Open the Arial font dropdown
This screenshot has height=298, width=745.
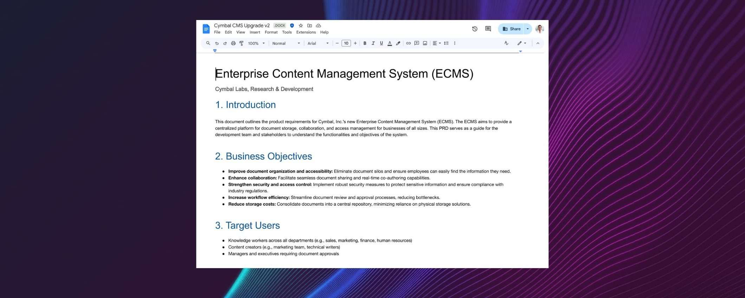[x=318, y=43]
